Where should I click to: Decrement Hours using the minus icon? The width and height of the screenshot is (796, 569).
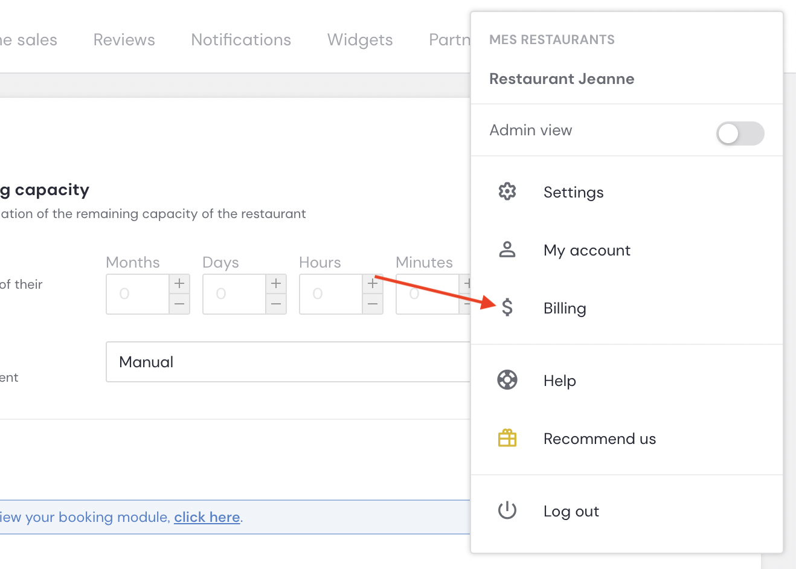click(372, 306)
